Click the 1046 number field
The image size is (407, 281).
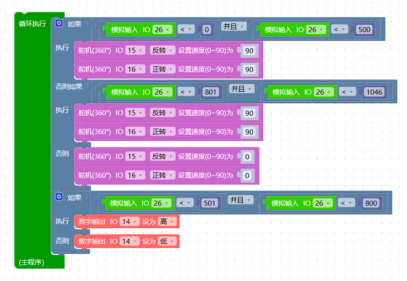click(374, 92)
